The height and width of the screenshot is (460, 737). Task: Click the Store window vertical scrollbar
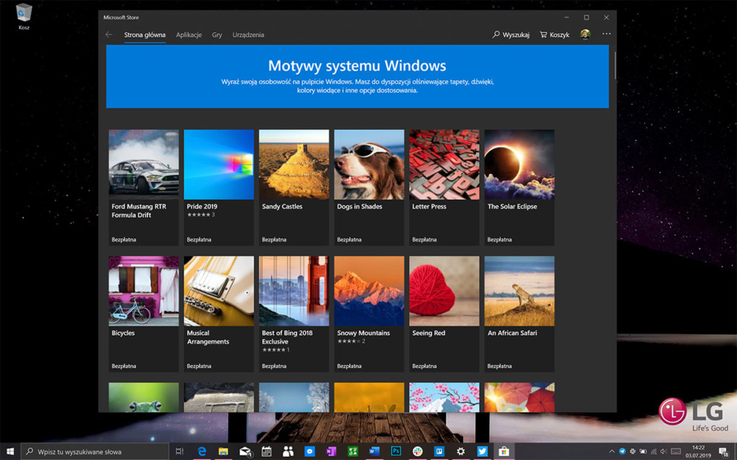point(615,66)
